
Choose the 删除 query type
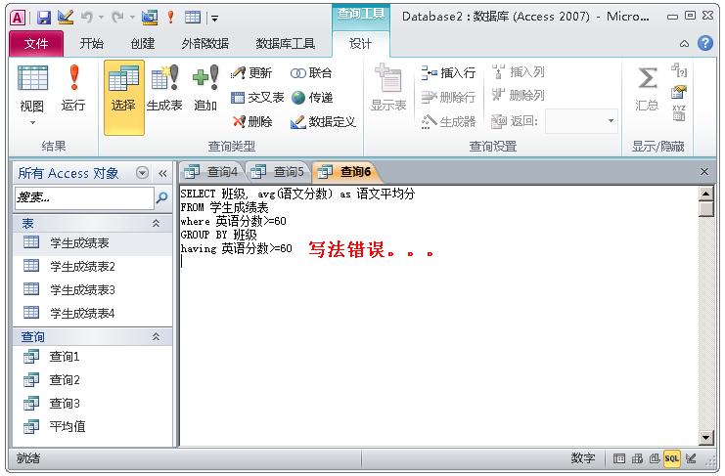tap(252, 122)
